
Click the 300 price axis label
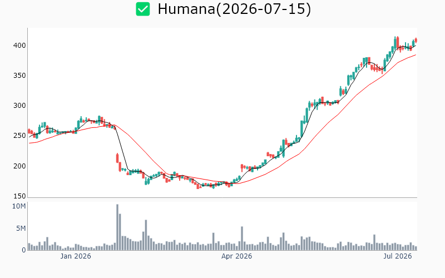19,106
